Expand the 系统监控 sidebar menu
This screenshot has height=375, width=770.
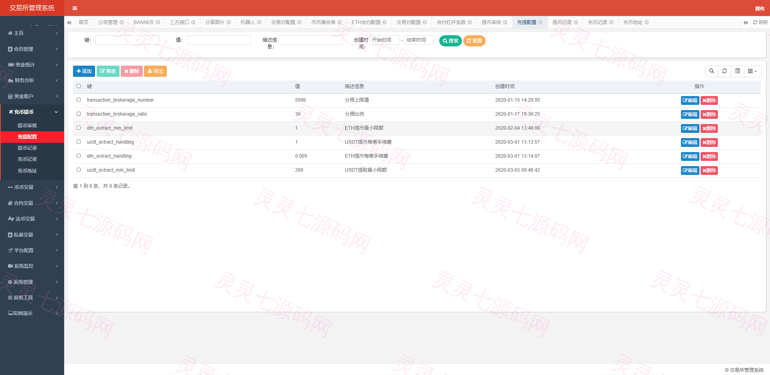pos(32,266)
